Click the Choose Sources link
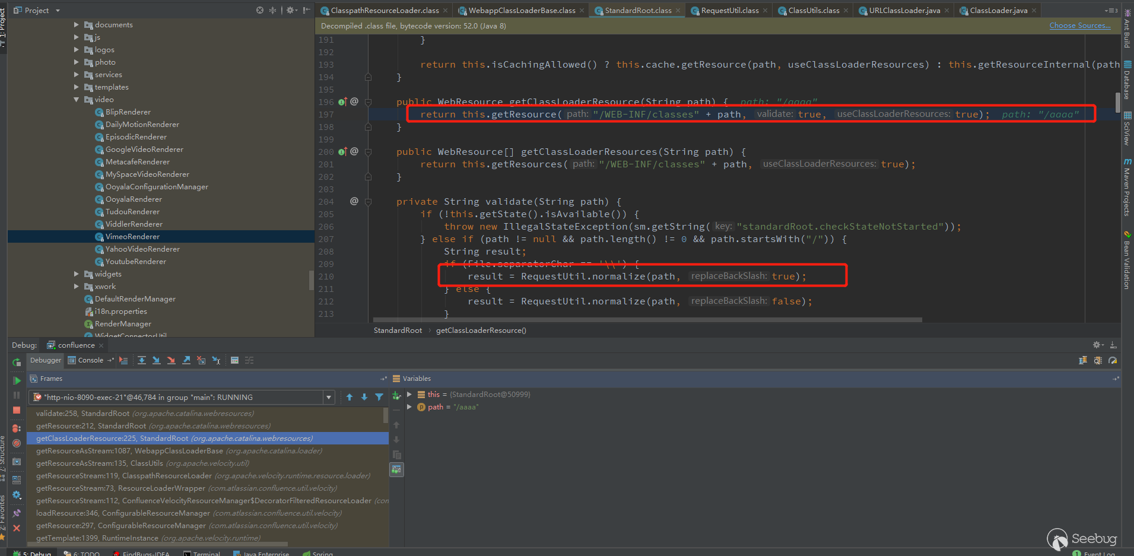 1079,26
